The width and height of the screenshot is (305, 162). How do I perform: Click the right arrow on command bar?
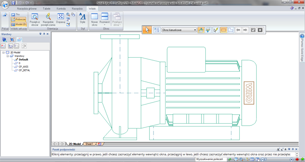pos(245,30)
